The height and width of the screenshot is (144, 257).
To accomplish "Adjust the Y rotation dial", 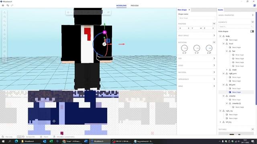I will 197,48.
